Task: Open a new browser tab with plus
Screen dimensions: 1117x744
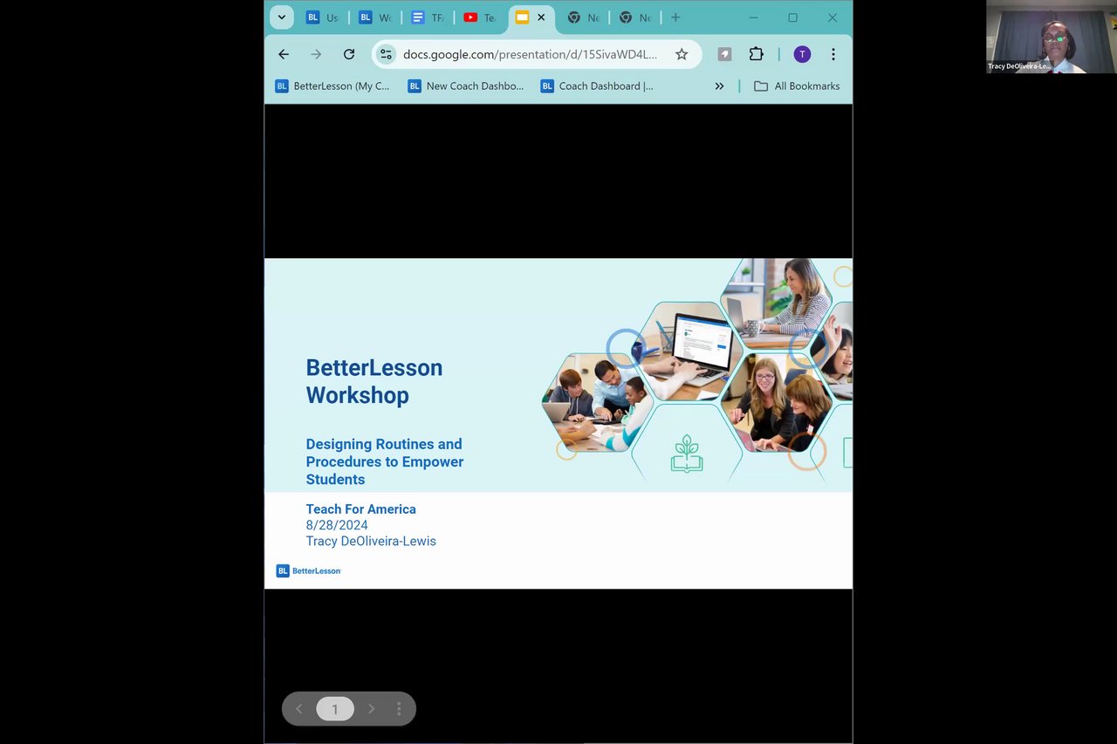Action: point(675,17)
